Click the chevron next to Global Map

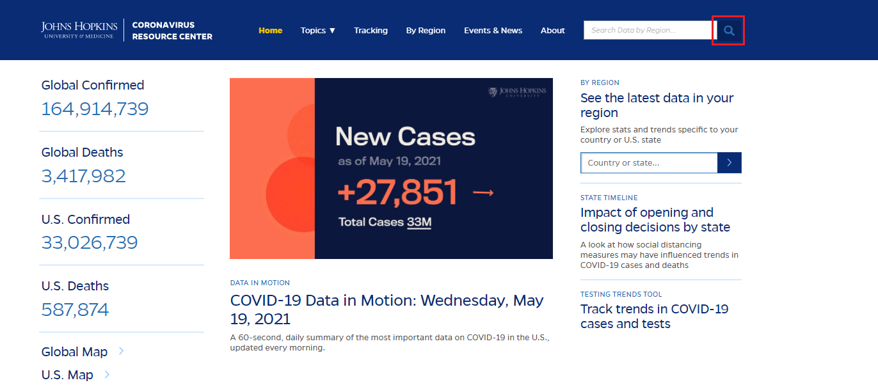121,351
